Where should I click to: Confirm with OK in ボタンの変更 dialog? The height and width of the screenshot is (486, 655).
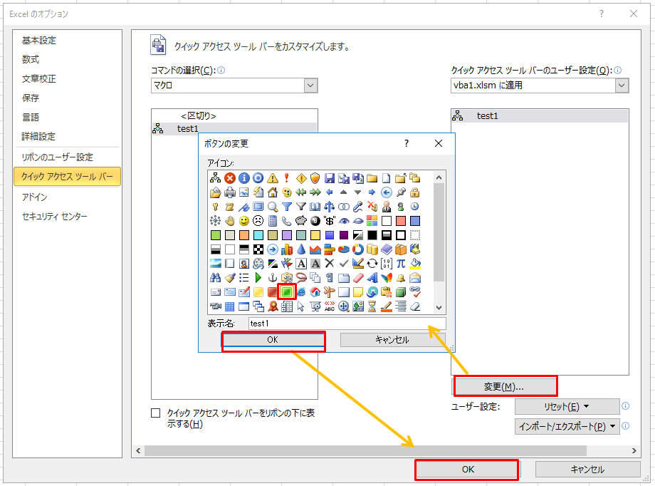273,340
